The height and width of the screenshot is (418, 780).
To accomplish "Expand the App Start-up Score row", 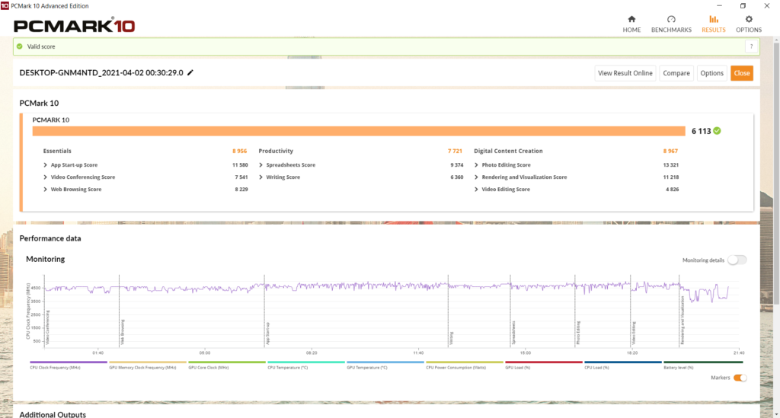I will click(x=46, y=165).
